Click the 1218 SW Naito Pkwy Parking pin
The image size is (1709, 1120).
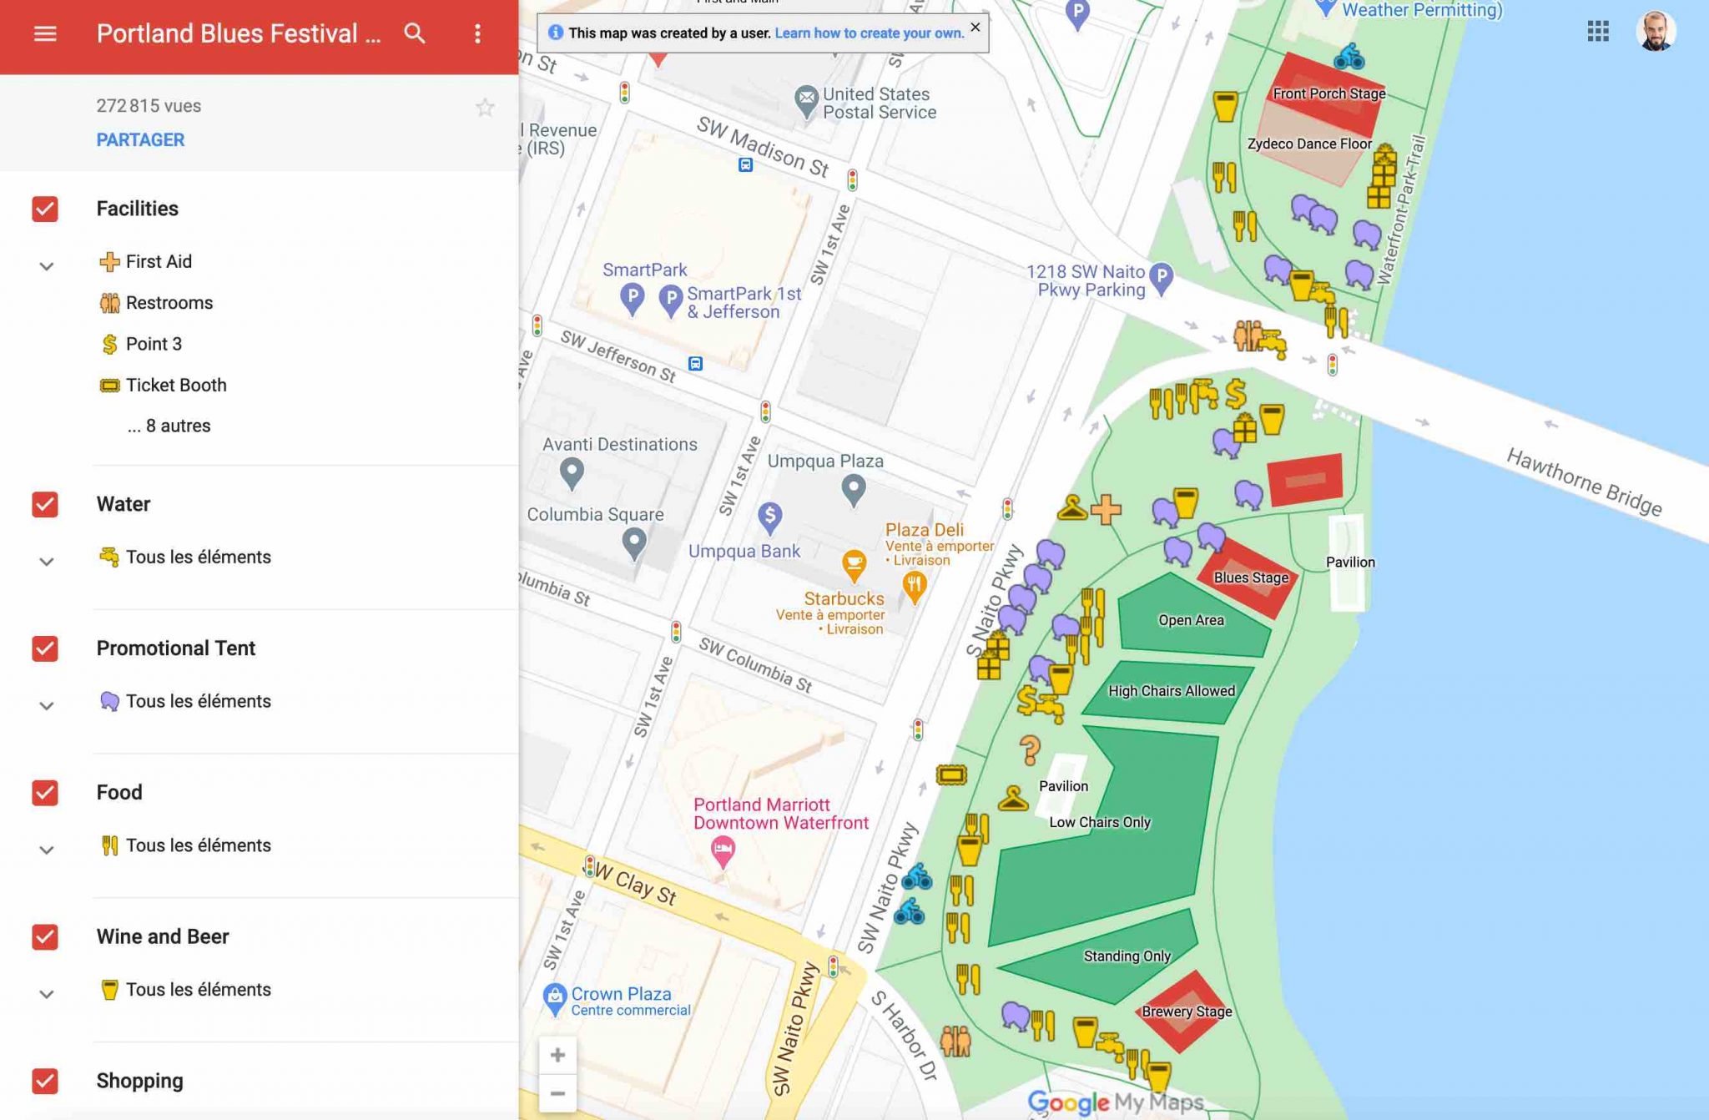[x=1162, y=279]
